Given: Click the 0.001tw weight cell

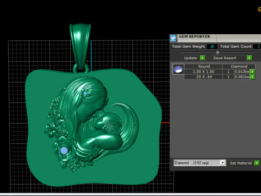Looking at the screenshot, I should (x=242, y=77).
